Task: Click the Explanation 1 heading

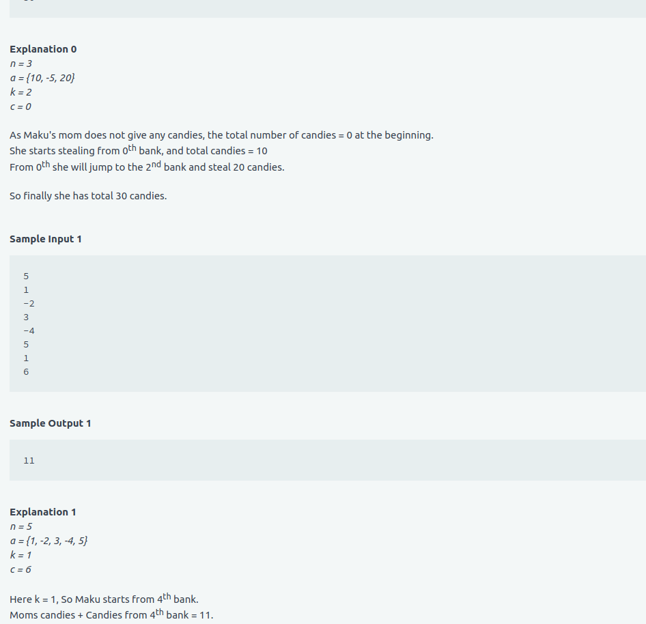Action: click(42, 512)
